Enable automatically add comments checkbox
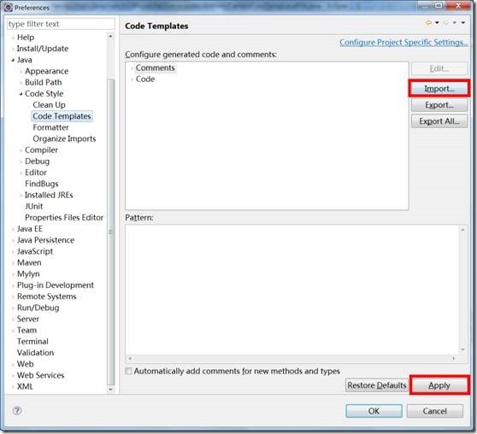 pyautogui.click(x=129, y=371)
